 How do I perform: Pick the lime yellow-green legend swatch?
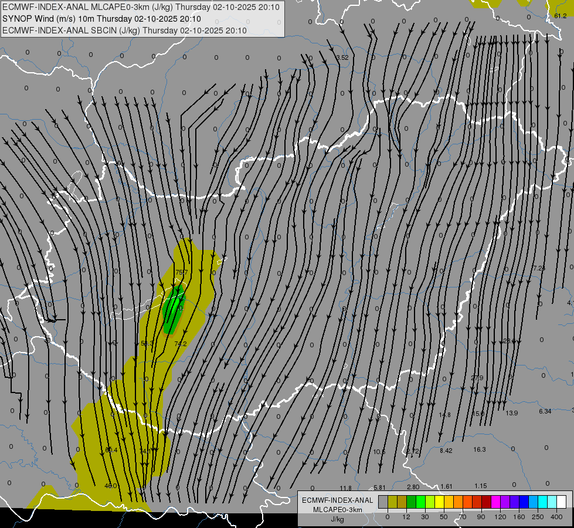click(x=430, y=502)
